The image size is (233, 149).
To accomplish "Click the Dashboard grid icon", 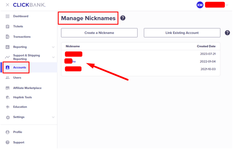I will tap(7, 16).
